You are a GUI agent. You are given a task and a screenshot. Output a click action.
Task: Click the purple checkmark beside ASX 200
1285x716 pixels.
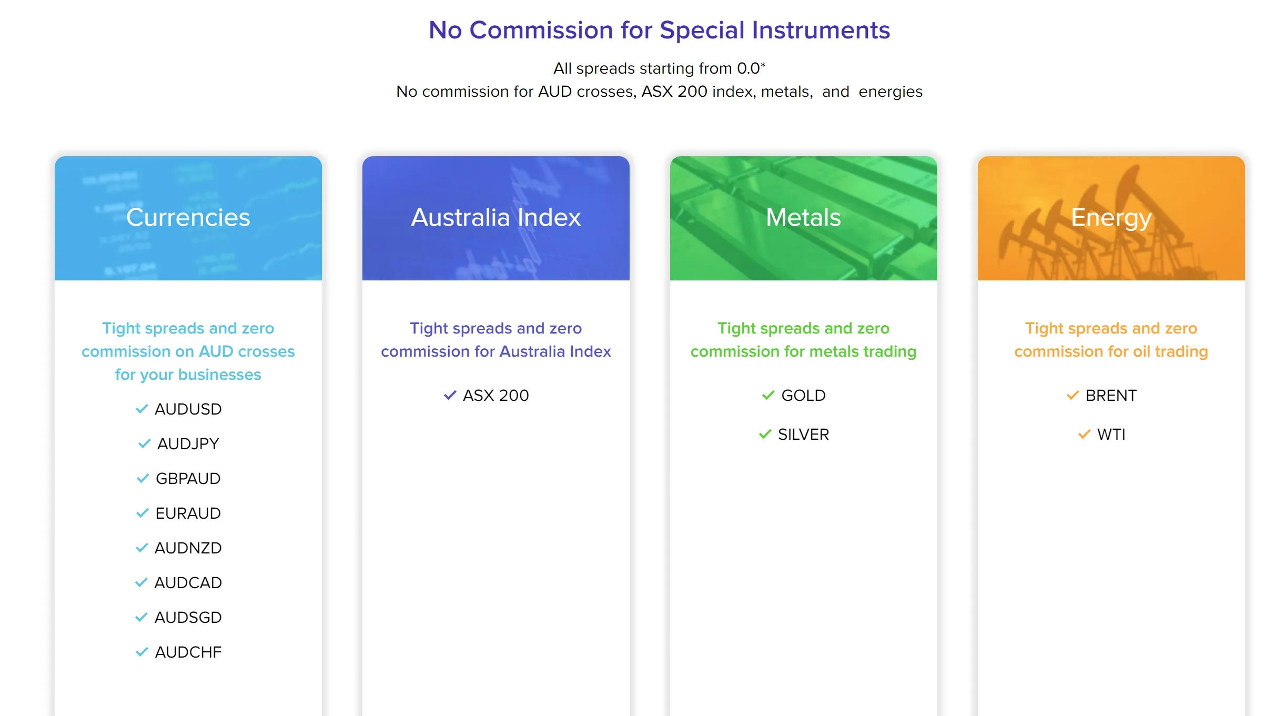[x=450, y=395]
